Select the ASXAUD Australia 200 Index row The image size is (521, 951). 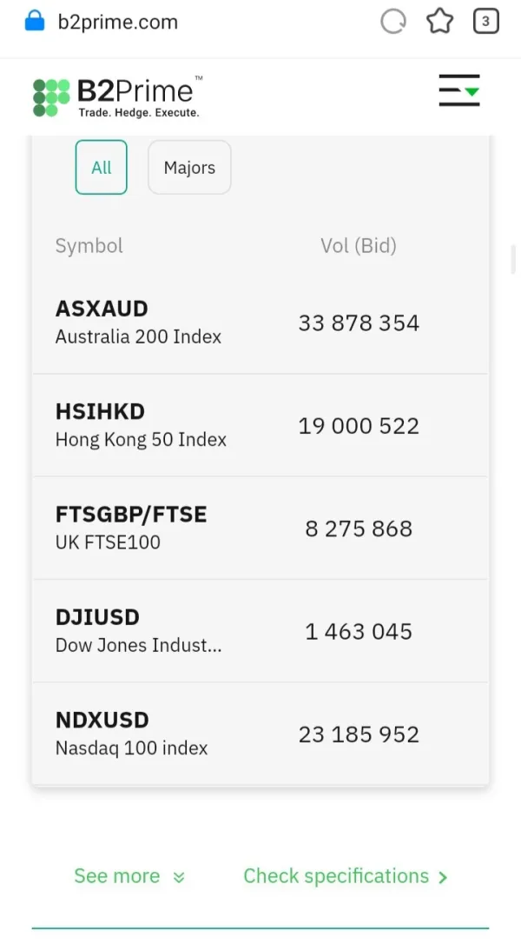[x=260, y=323]
